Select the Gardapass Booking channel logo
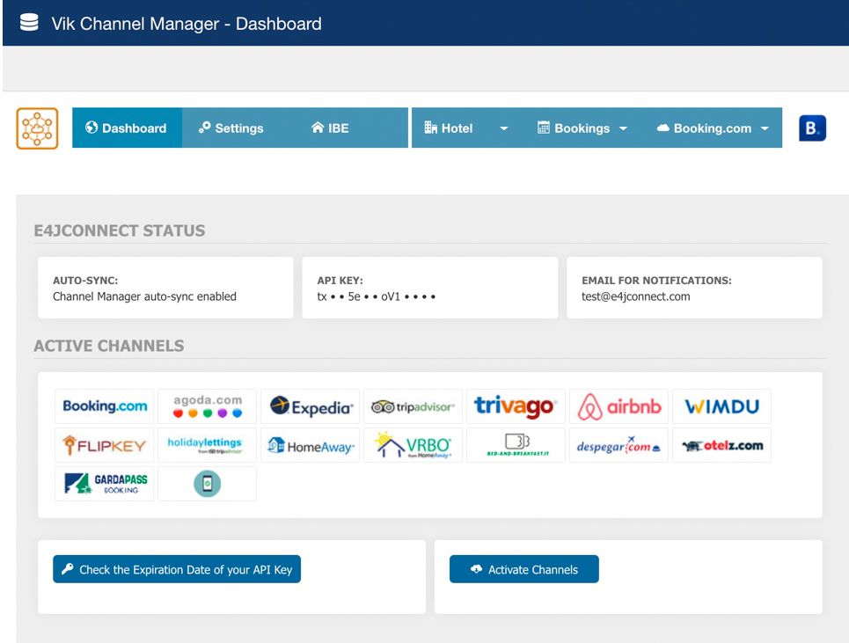The width and height of the screenshot is (849, 643). tap(105, 483)
